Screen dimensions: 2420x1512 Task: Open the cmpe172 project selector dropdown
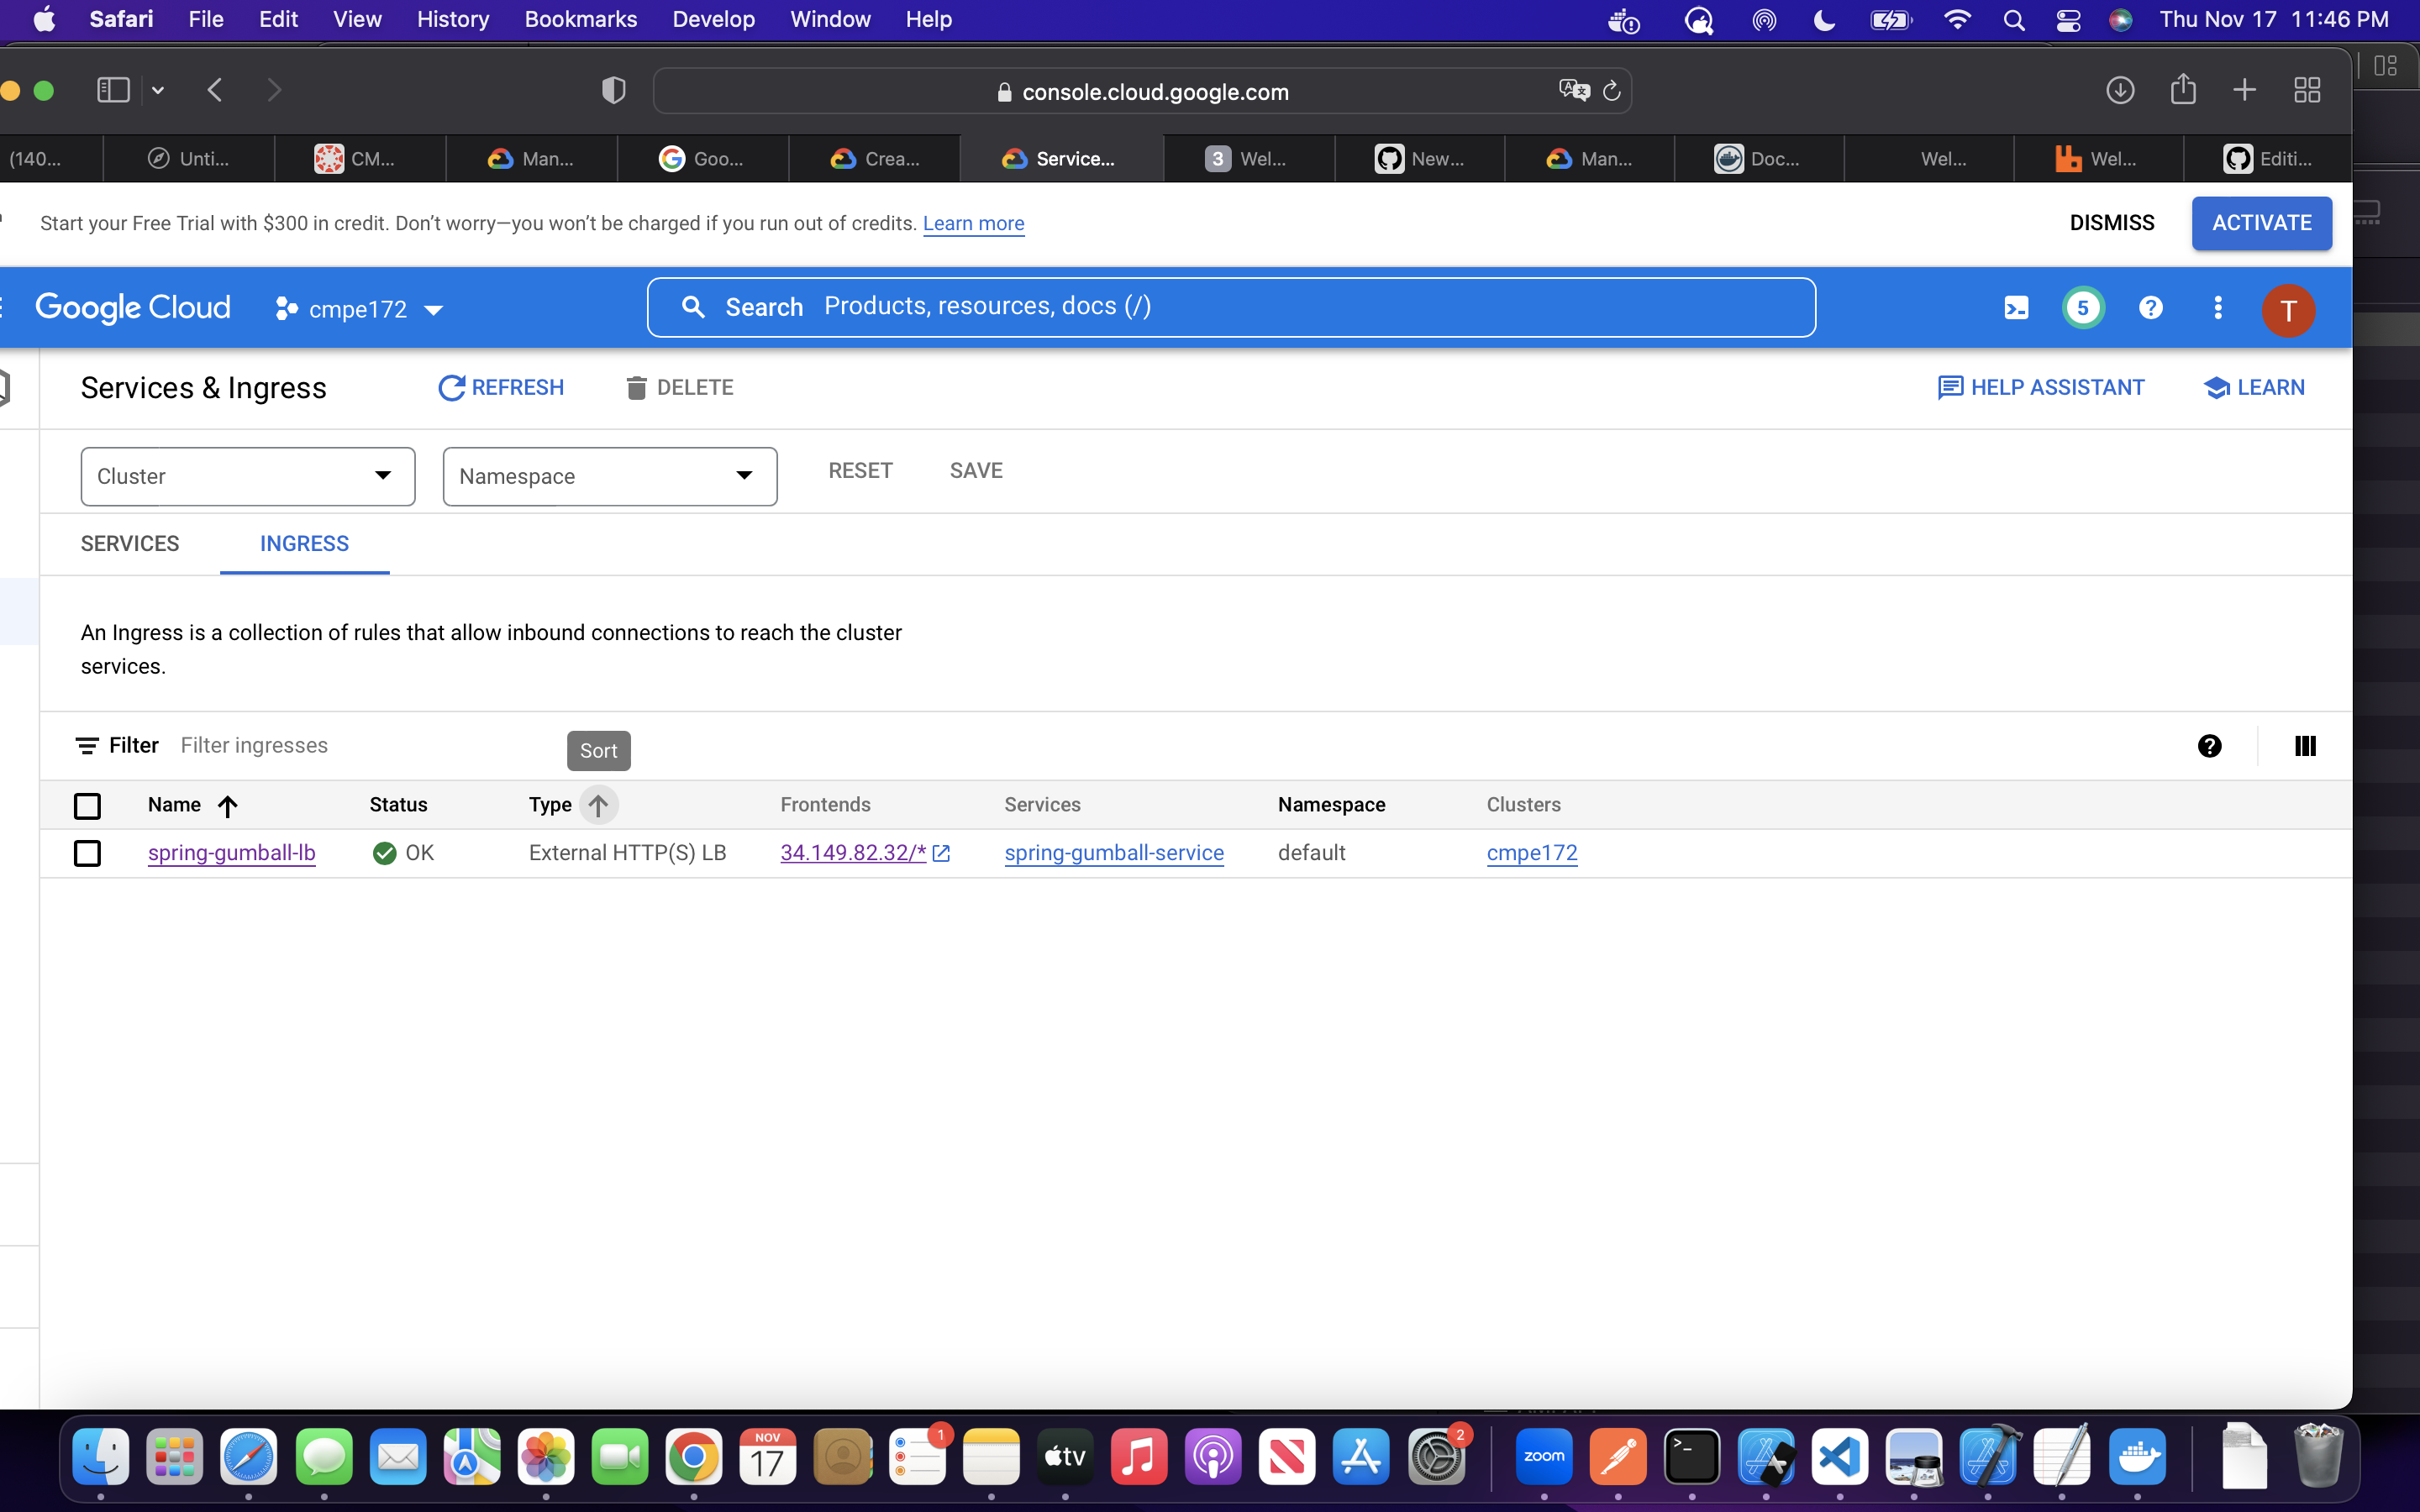[359, 309]
